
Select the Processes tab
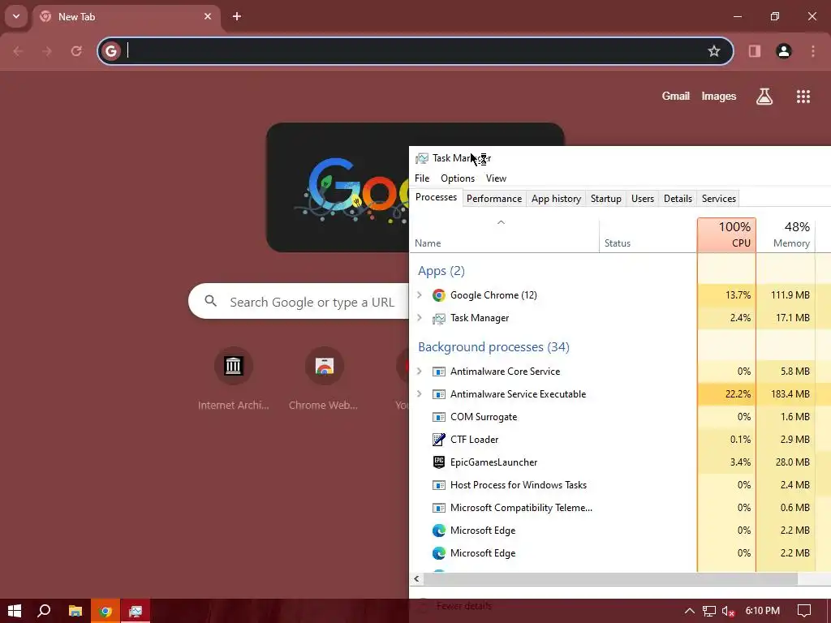(436, 197)
